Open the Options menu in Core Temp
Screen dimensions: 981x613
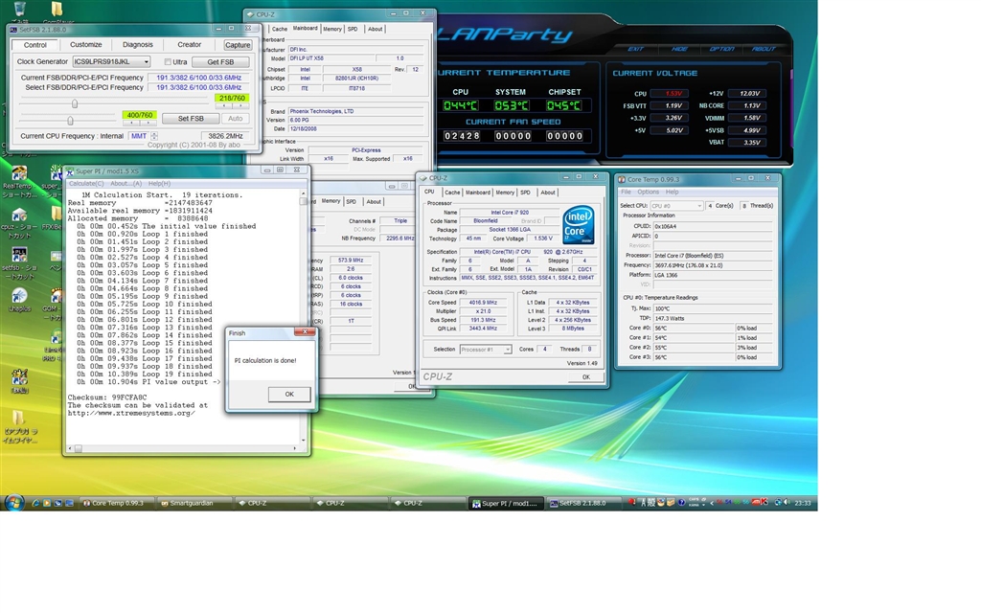click(649, 192)
